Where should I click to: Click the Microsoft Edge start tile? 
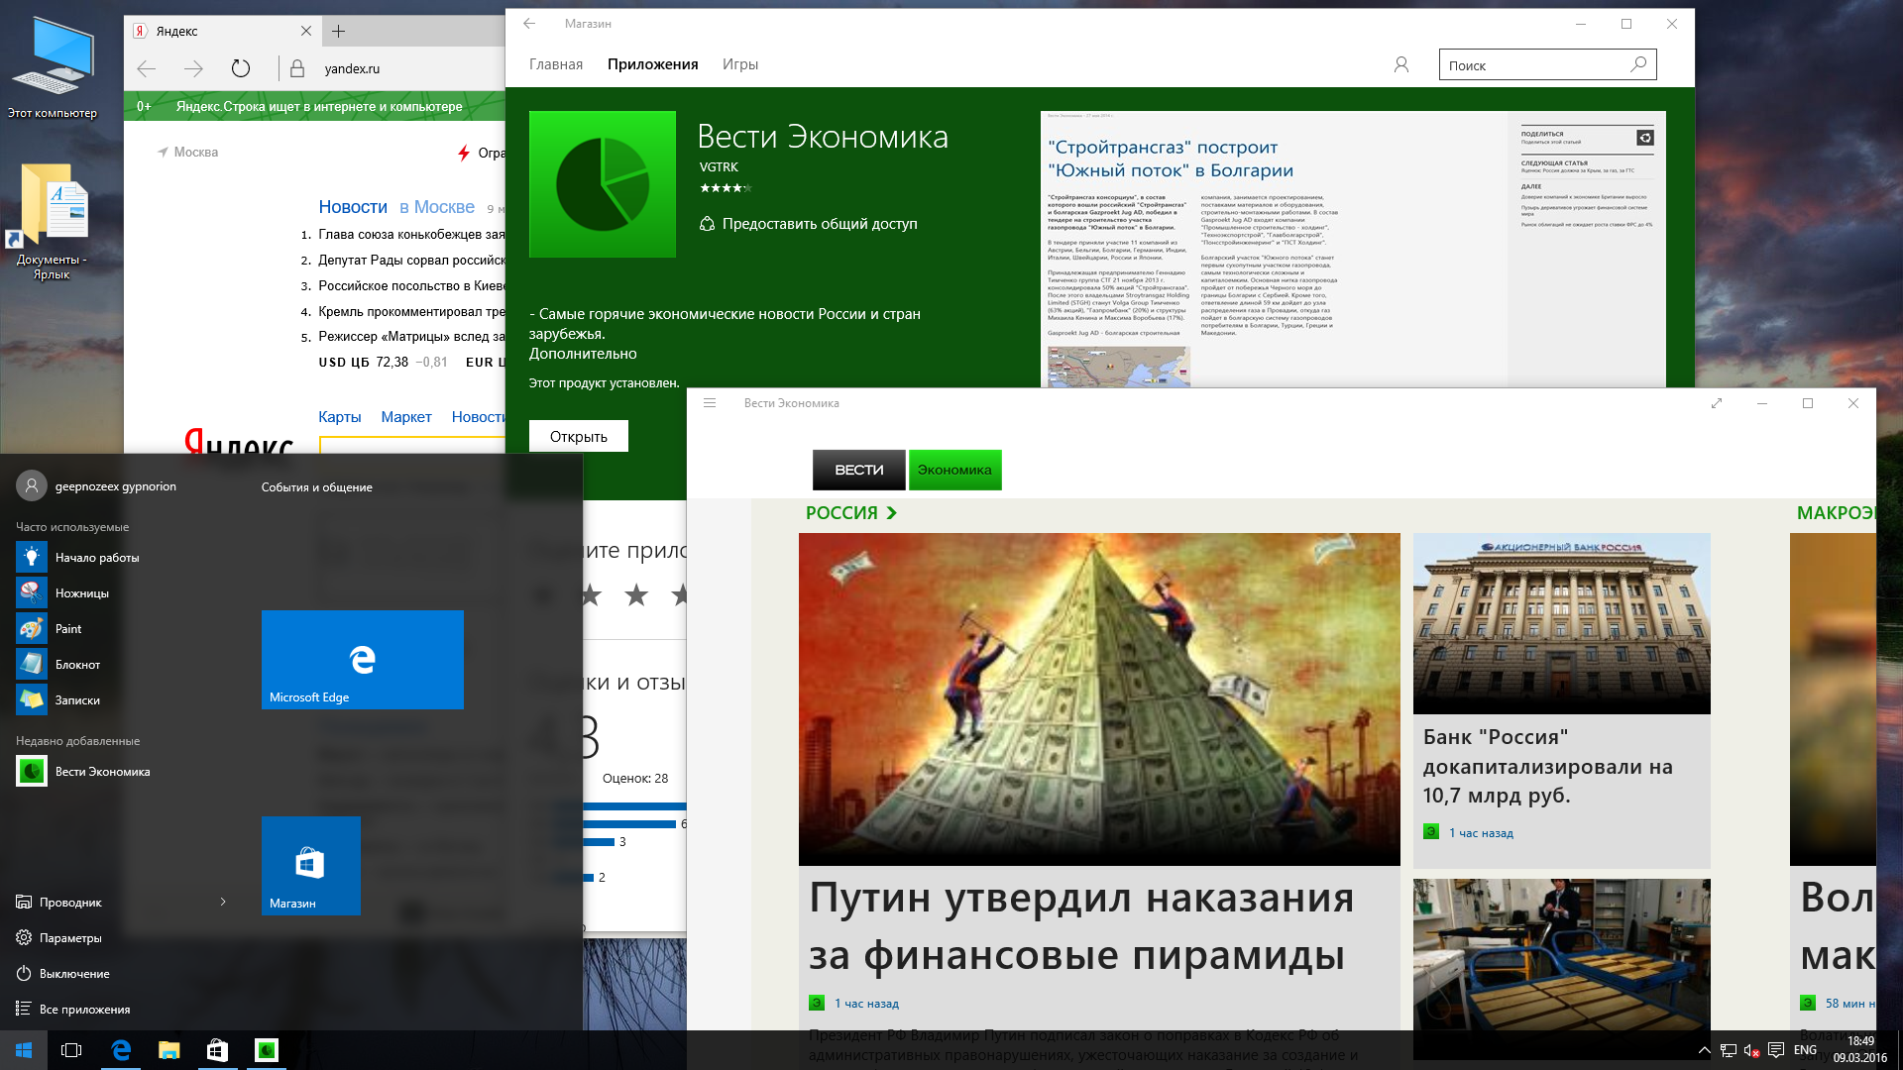(363, 660)
